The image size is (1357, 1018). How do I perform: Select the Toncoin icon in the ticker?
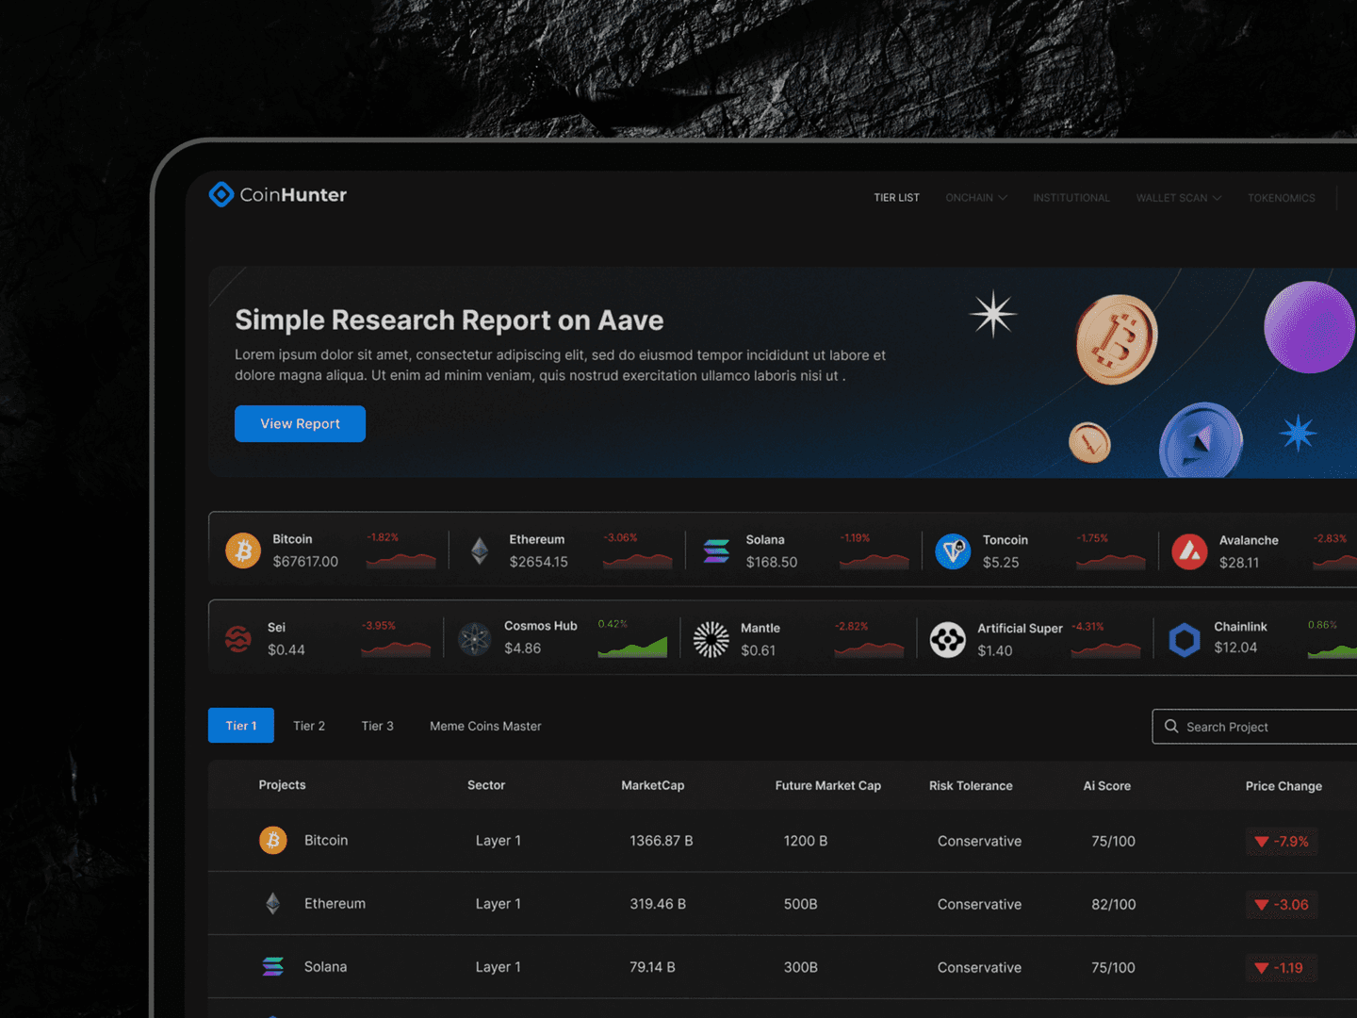point(953,550)
